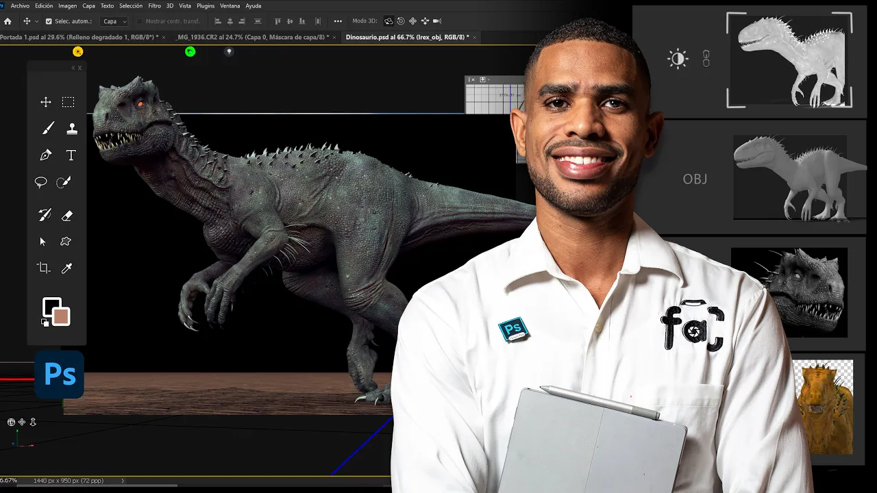
Task: Click the distribute vertically icon in options bar
Action: (x=258, y=21)
